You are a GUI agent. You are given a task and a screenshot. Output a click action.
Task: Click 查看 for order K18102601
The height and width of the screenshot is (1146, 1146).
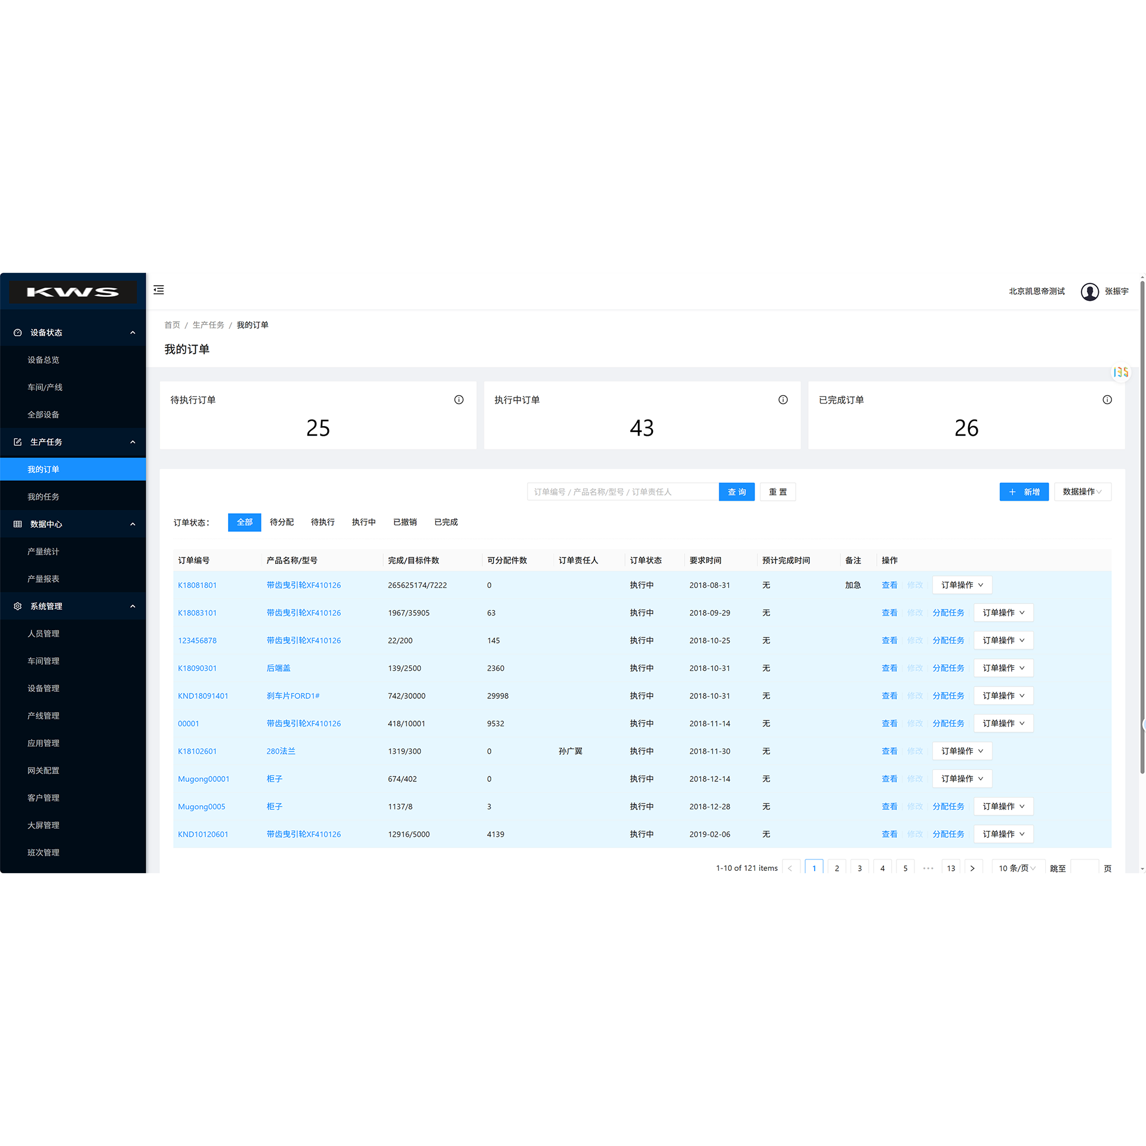click(889, 751)
